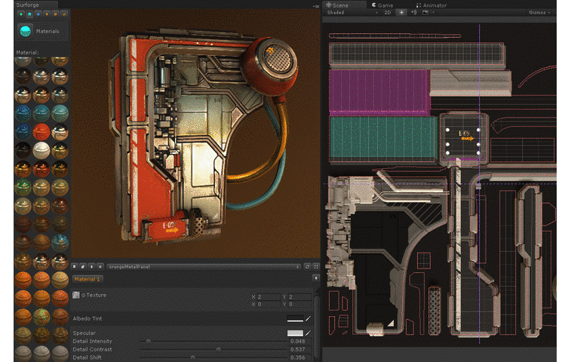Click the Detail Intensity value field
This screenshot has width=571, height=362.
point(298,341)
